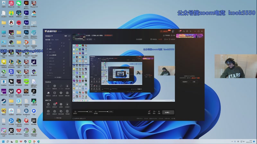Toggle visibility of first source in list

point(64,43)
